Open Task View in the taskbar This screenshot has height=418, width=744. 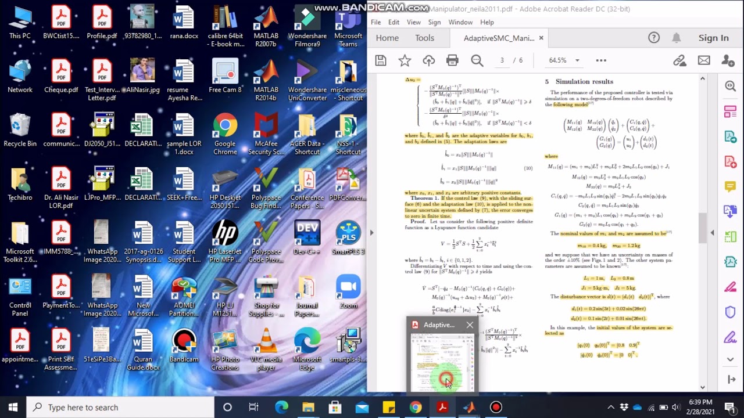point(254,407)
